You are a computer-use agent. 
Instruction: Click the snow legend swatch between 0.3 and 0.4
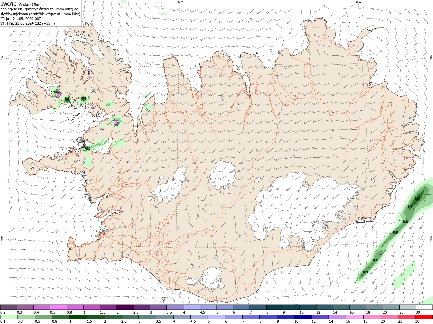(x=25, y=307)
